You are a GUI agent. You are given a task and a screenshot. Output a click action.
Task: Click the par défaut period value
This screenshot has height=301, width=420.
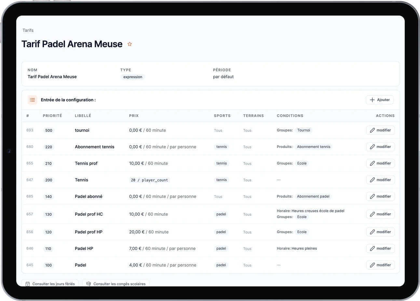tap(223, 77)
